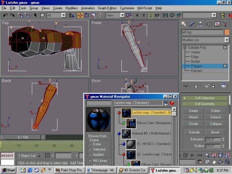Select the Vertex sub-object level
The image size is (232, 174).
point(195,52)
